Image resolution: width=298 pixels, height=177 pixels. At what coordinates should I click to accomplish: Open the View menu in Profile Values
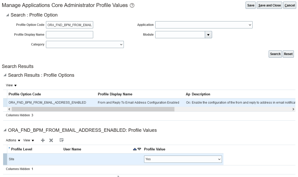pos(29,140)
